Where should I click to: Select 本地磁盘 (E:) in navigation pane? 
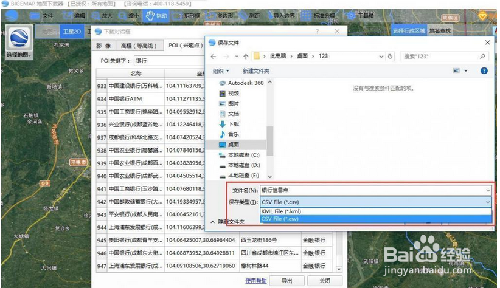pyautogui.click(x=239, y=175)
